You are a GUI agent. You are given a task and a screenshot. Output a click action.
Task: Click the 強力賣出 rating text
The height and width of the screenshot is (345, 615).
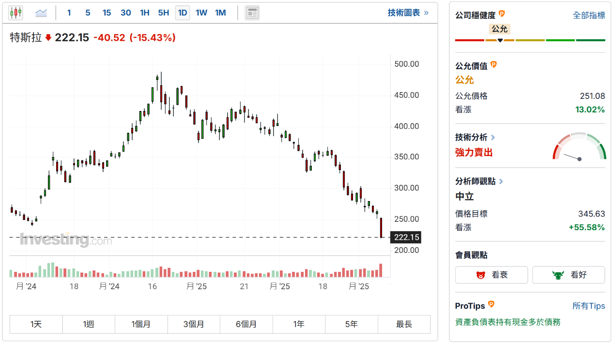(474, 152)
